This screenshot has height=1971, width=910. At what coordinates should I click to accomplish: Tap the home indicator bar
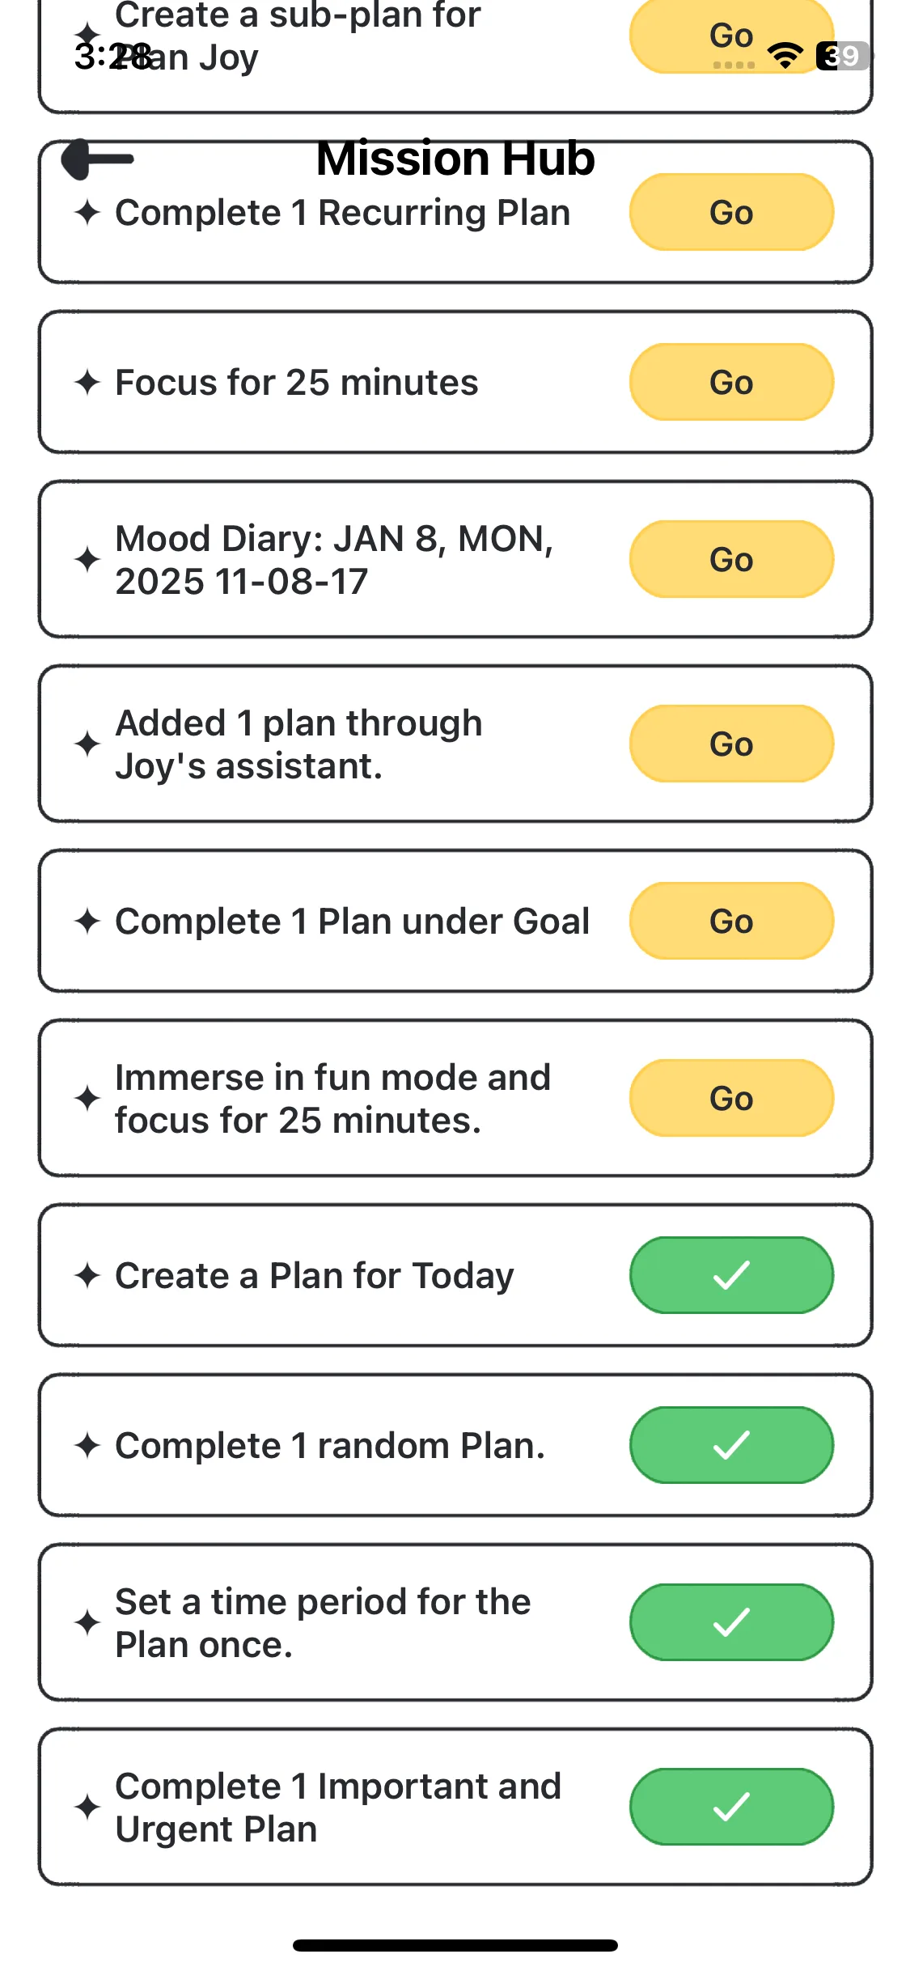click(455, 1945)
